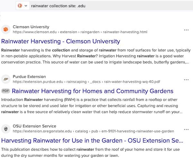Open the more options menu for Purdue result
Image resolution: width=193 pixels, height=158 pixels.
click(186, 79)
